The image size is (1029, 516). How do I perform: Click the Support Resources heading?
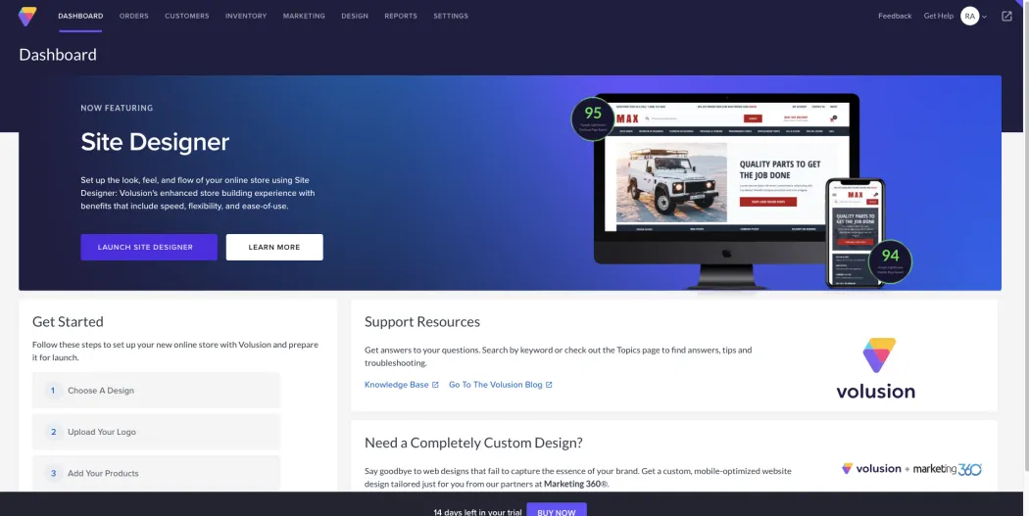tap(422, 322)
